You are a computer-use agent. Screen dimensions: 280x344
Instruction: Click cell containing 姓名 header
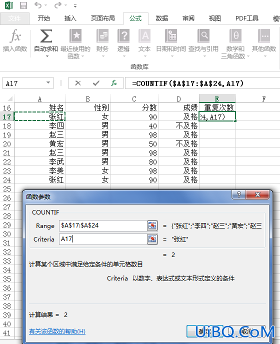click(x=39, y=107)
